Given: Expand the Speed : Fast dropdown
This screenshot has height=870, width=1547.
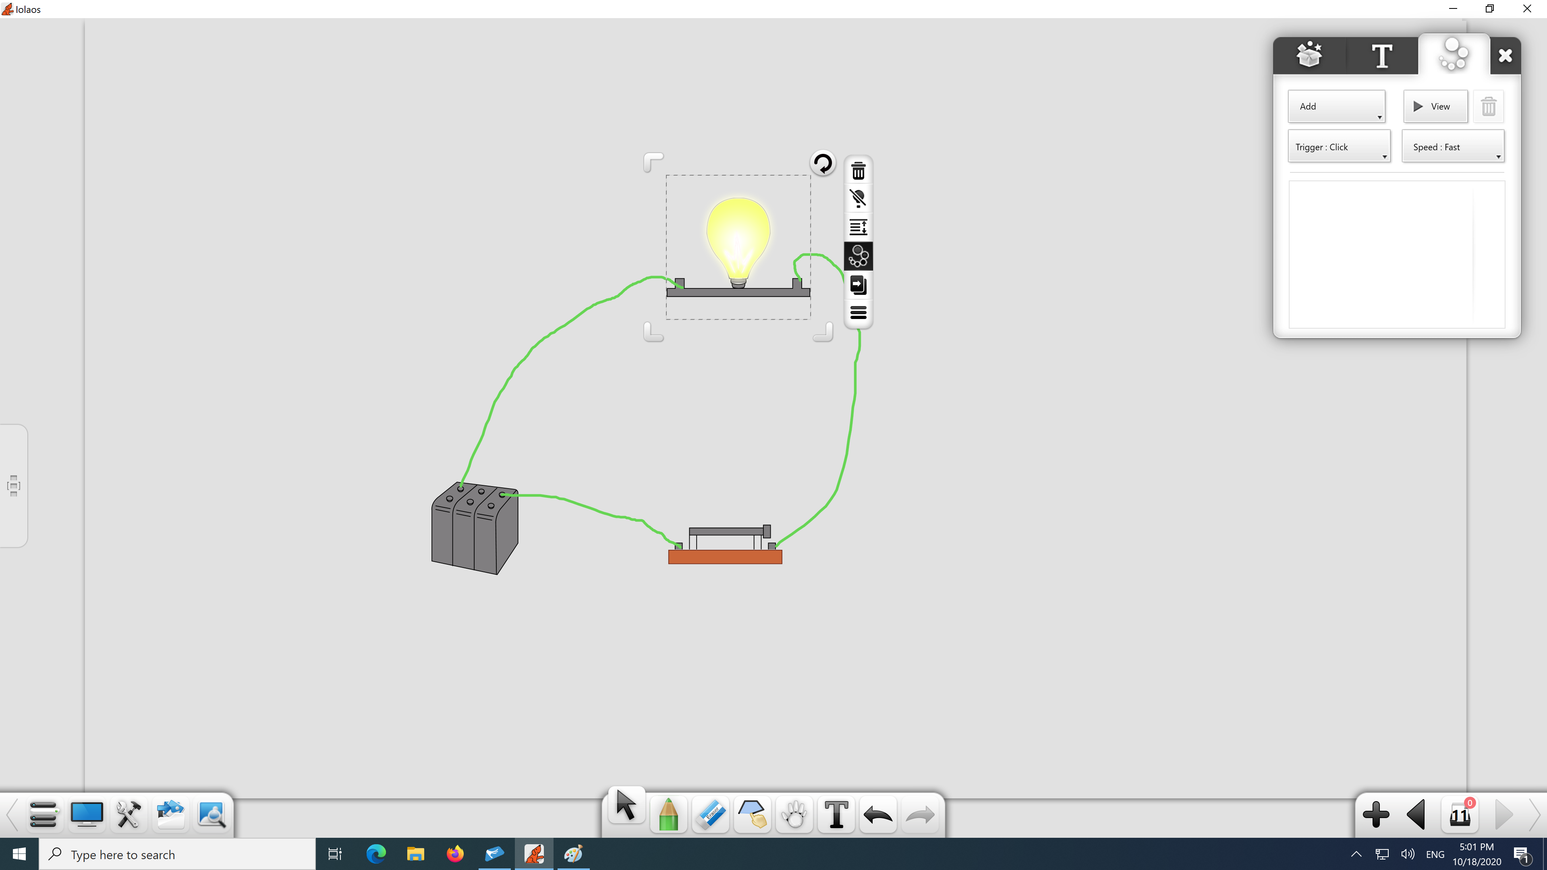Looking at the screenshot, I should pyautogui.click(x=1453, y=147).
